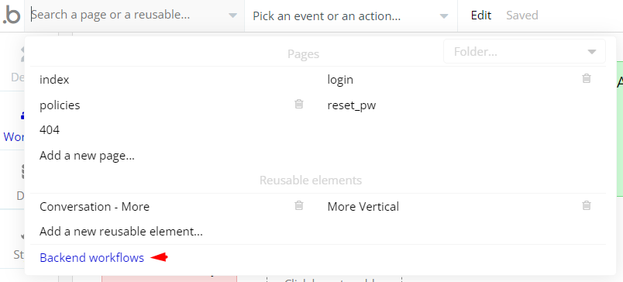Viewport: 623px width, 282px height.
Task: Click the Search a page input field
Action: pyautogui.click(x=127, y=15)
